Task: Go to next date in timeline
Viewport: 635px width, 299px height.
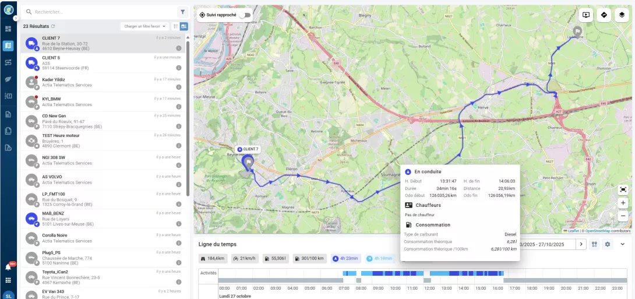Action: pyautogui.click(x=581, y=244)
